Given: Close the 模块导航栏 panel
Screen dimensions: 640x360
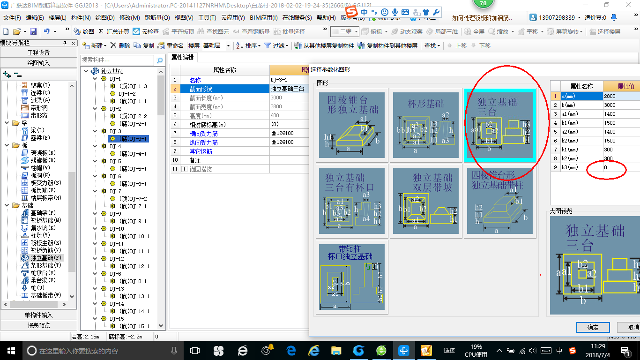Looking at the screenshot, I should (x=73, y=43).
